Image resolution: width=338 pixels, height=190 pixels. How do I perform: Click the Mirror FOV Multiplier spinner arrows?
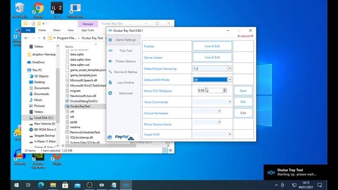[x=224, y=90]
